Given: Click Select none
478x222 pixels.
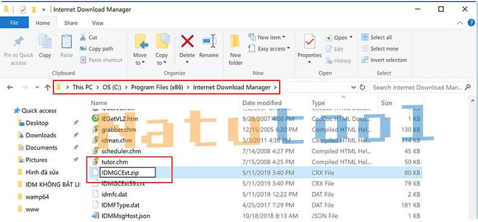Looking at the screenshot, I should coord(380,49).
